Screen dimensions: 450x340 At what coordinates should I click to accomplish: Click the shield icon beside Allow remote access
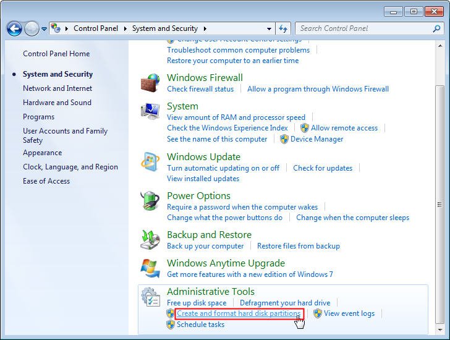[305, 128]
